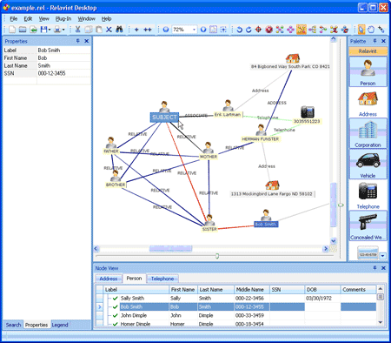The image size is (391, 343).
Task: Expand palette with bottom dropdown arrow
Action: pos(383,256)
